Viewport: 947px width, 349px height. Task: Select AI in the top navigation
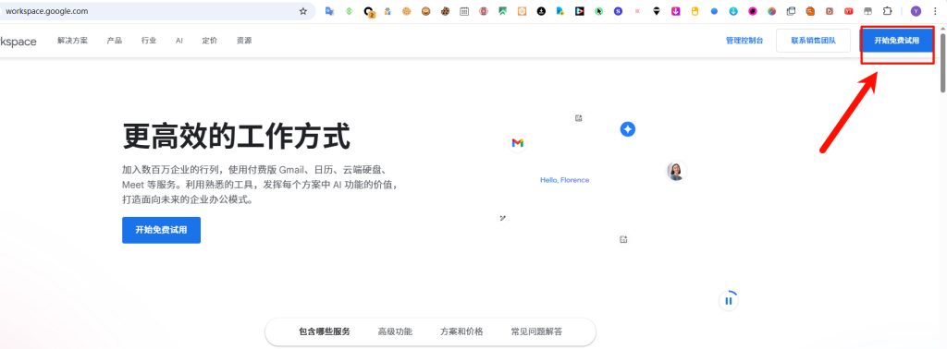click(x=179, y=41)
